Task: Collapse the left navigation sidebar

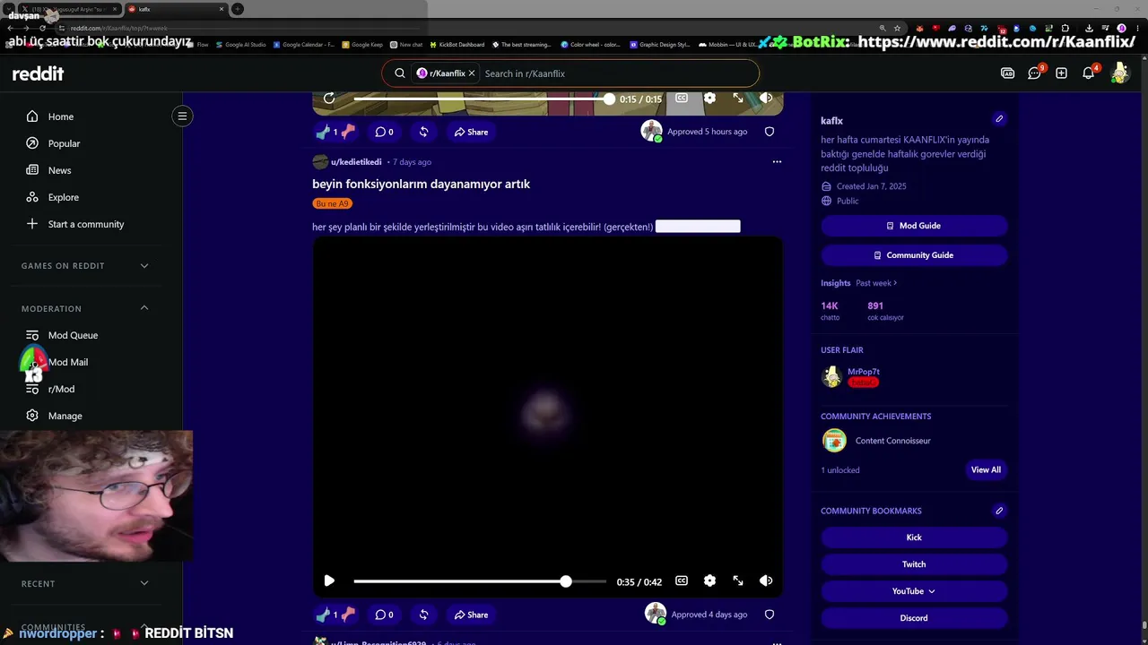Action: [182, 116]
